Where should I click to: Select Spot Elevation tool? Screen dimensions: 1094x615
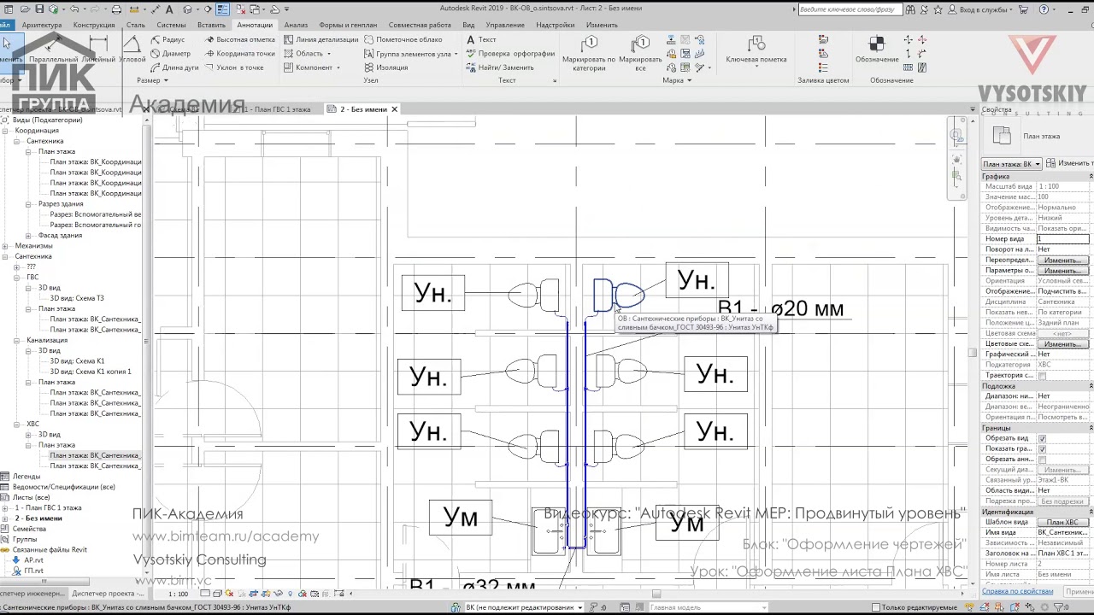click(240, 39)
